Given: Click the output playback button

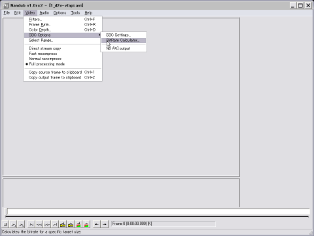Looking at the screenshot, I should [21, 224].
